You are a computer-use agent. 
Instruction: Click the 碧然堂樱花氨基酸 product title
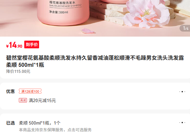tap(95, 61)
